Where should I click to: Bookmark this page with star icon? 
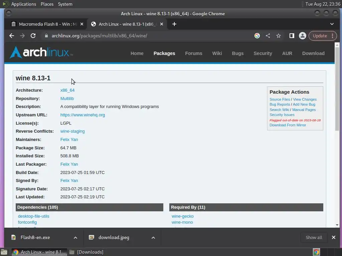click(279, 36)
